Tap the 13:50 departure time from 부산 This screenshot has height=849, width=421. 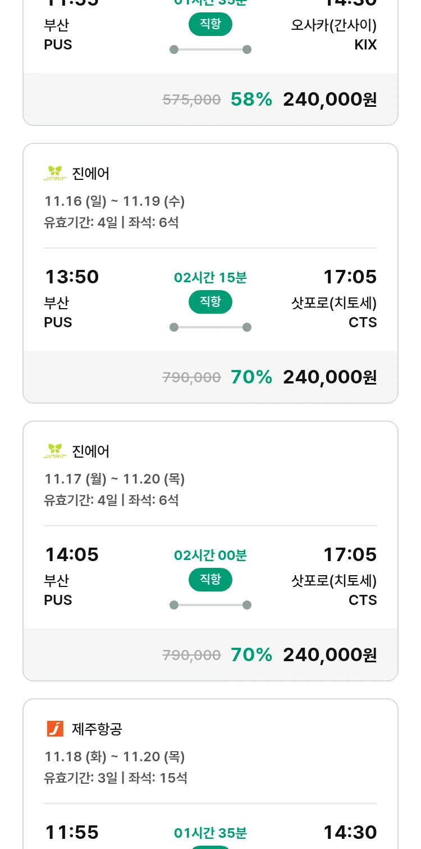[x=72, y=277]
